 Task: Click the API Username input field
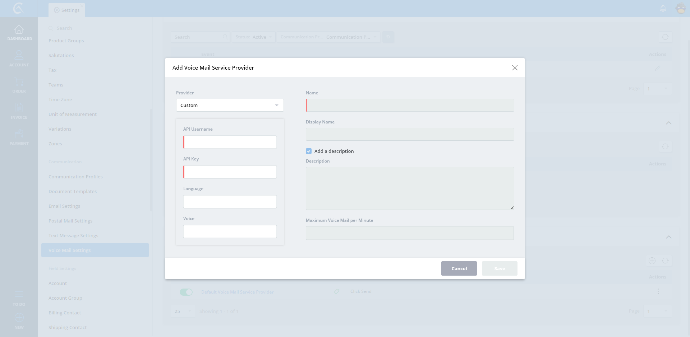coord(230,142)
